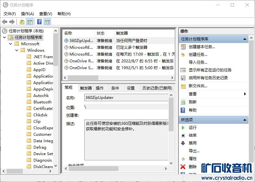Click the black 结束 stop icon
The image size is (255, 182).
point(183,135)
